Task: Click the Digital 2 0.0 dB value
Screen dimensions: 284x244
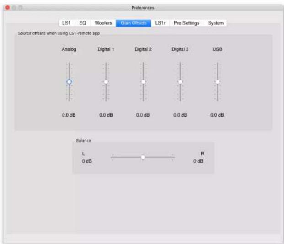Action: pos(143,115)
